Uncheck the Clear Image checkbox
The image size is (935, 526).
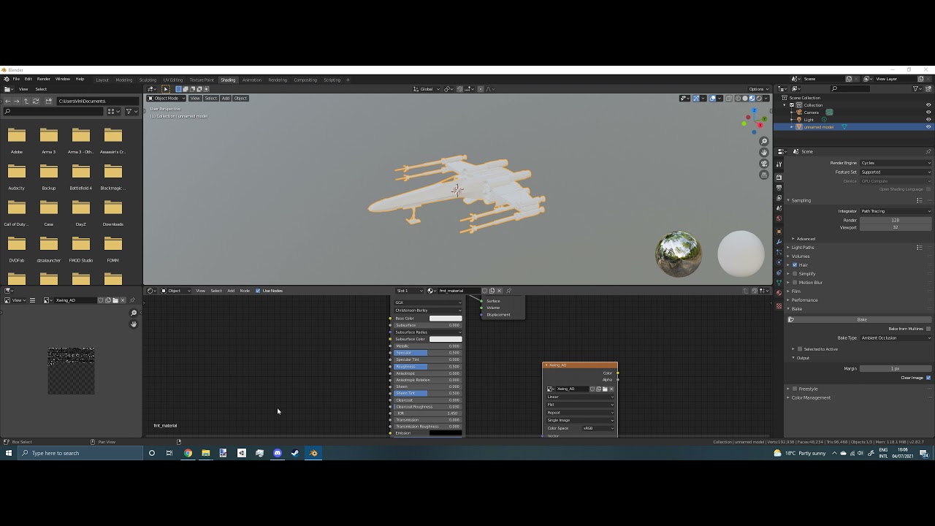[928, 378]
